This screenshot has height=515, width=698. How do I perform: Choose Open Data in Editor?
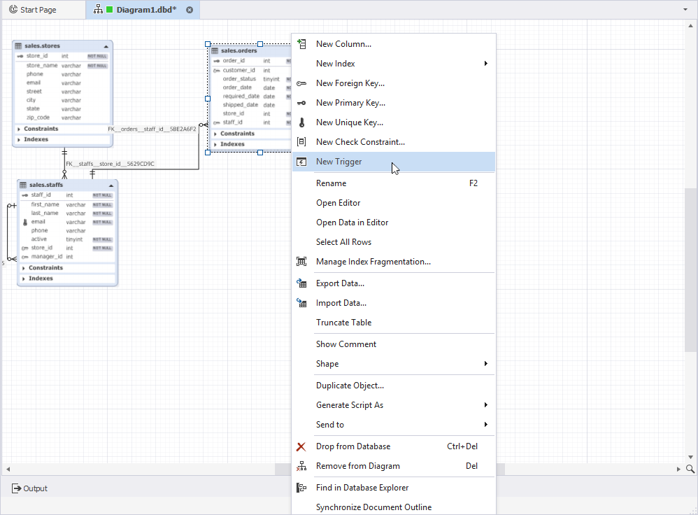(x=394, y=223)
